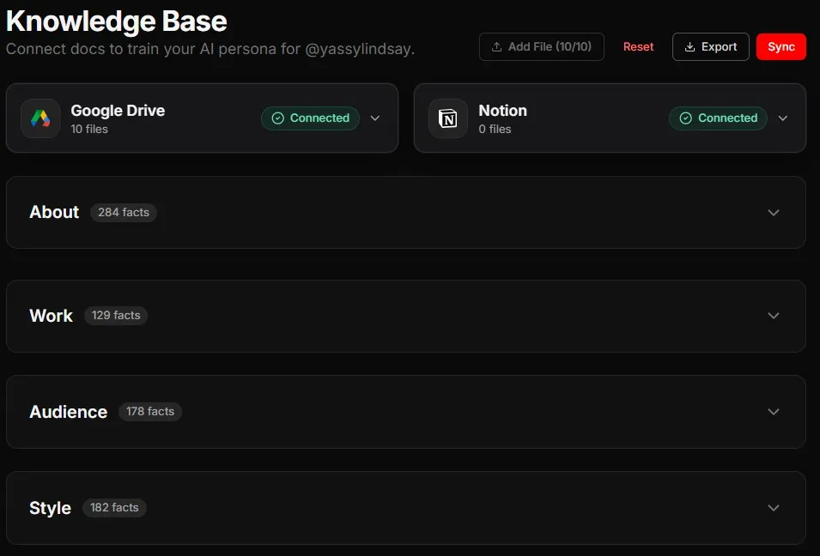Click the Notion logo icon

click(x=448, y=118)
